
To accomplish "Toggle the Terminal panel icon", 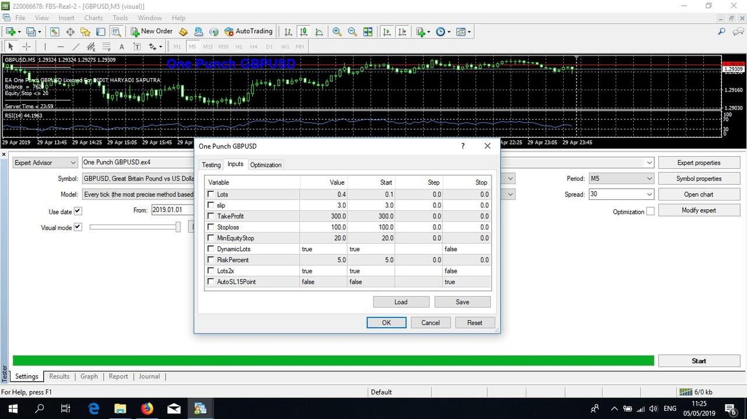I will click(x=100, y=31).
